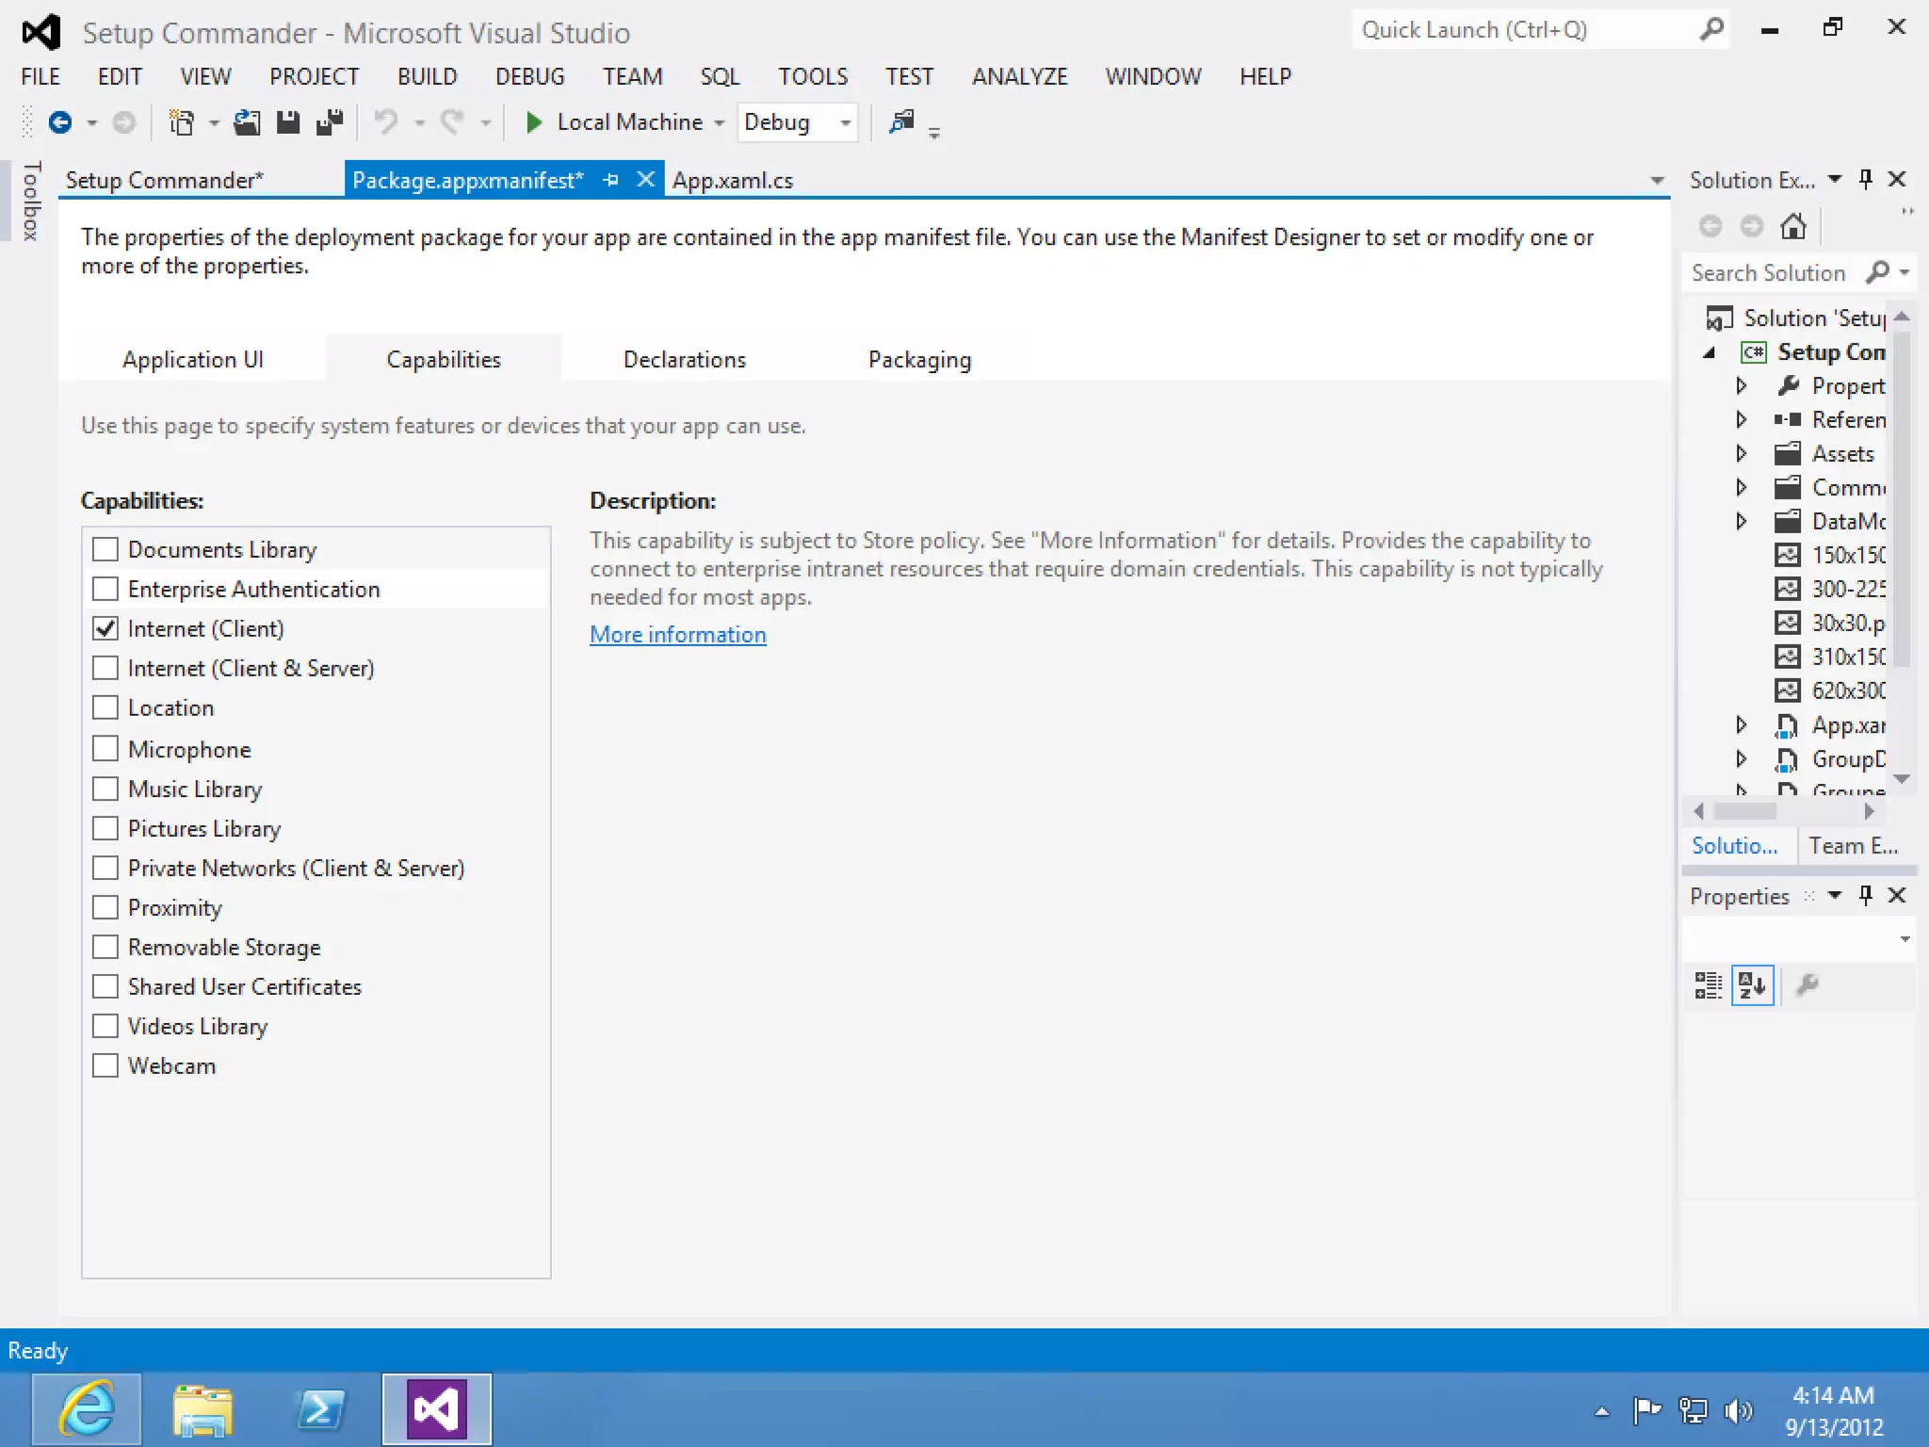Open the BUILD menu
Viewport: 1929px width, 1447px height.
427,76
